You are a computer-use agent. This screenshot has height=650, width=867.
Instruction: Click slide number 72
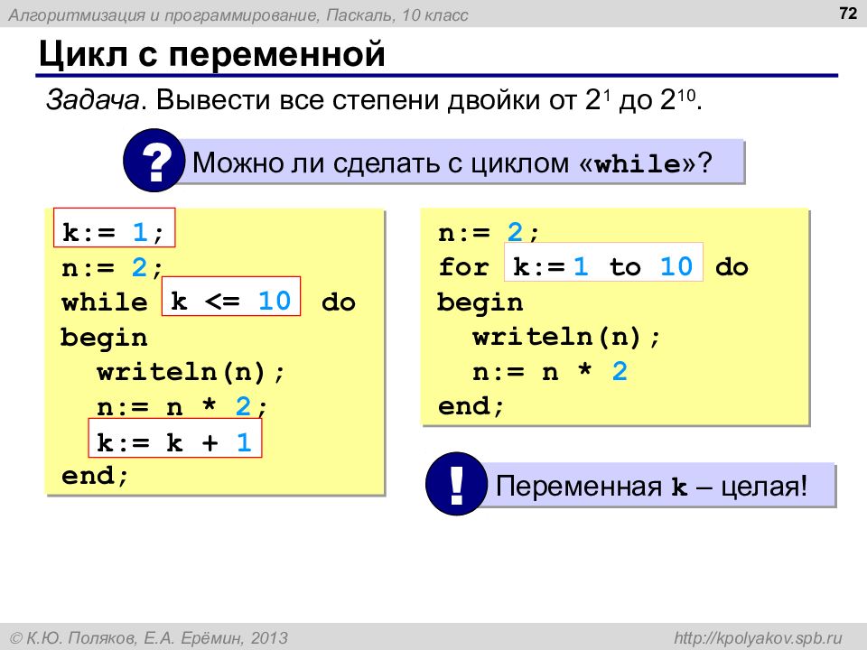[x=847, y=13]
